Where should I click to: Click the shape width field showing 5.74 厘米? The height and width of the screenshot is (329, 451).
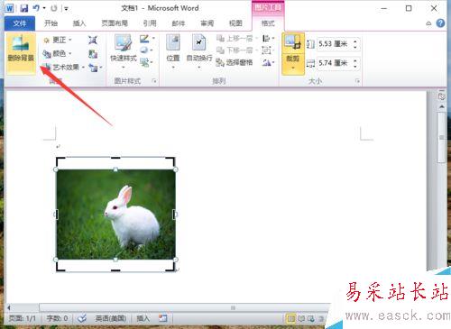335,63
